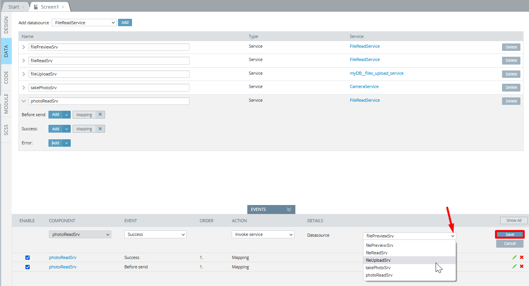Remove the Success Mapping tag via x
This screenshot has height=286, width=529.
pos(100,129)
